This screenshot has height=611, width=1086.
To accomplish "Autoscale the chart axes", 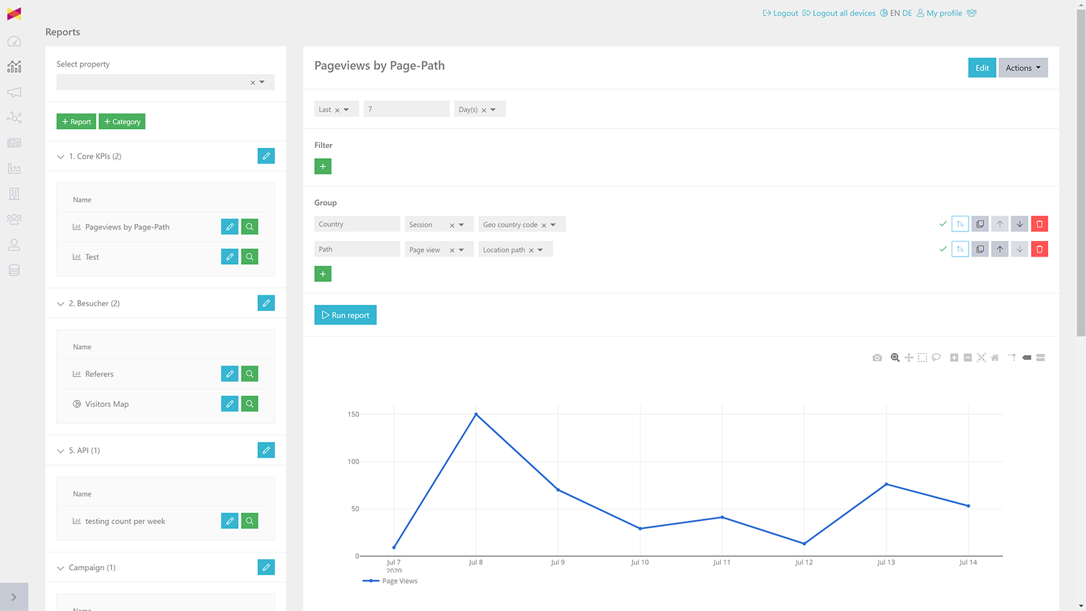I will click(981, 358).
